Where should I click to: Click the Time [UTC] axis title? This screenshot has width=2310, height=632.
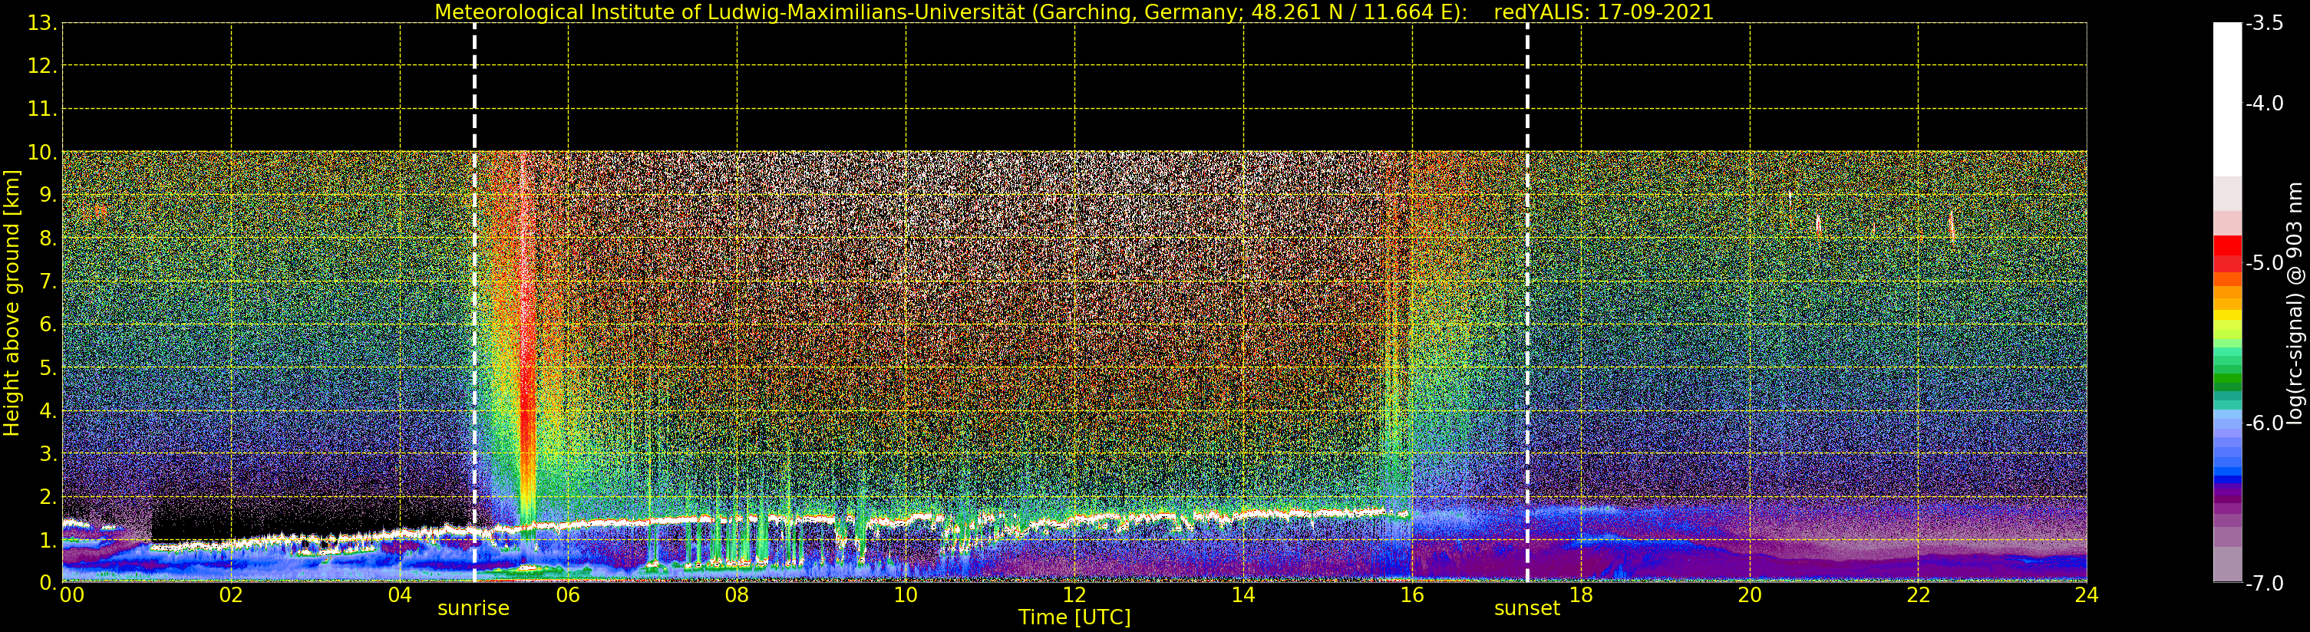(x=1074, y=617)
